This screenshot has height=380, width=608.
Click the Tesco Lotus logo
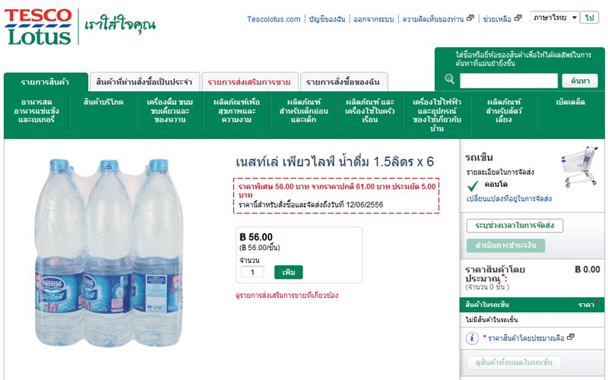point(38,27)
